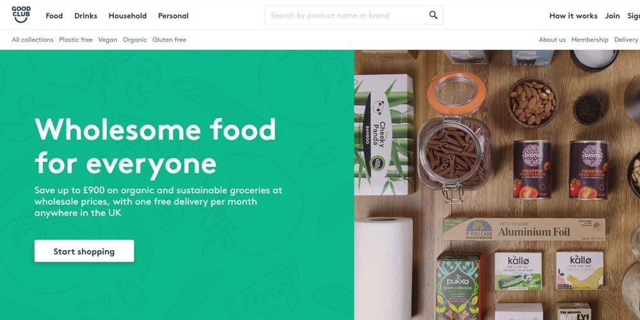640x320 pixels.
Task: Click the Good Club logo
Action: 21,15
